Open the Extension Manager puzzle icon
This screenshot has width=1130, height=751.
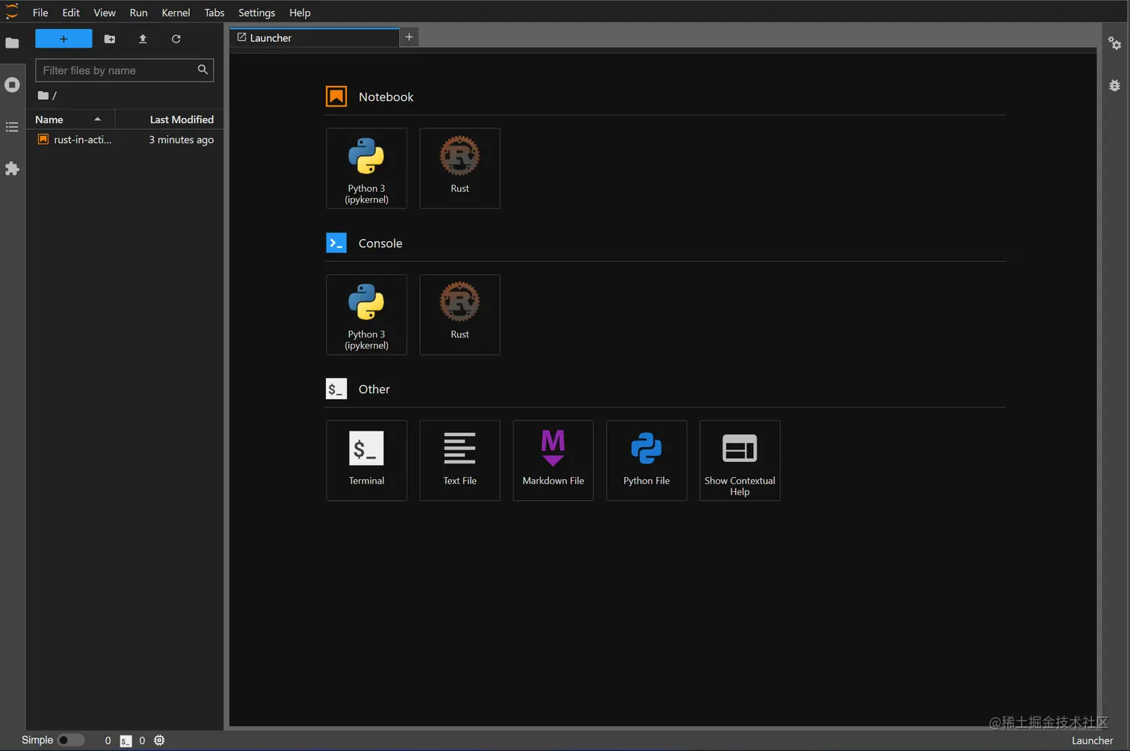pos(12,169)
